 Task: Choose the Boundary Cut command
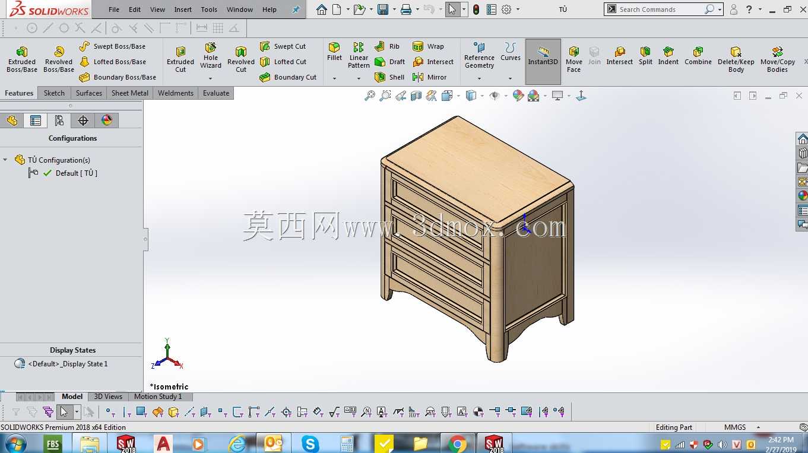coord(289,77)
